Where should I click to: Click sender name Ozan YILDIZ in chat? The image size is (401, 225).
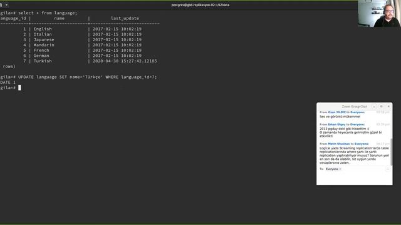click(336, 112)
